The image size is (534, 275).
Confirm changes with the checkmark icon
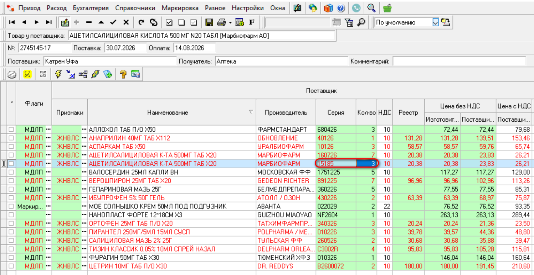(x=113, y=22)
